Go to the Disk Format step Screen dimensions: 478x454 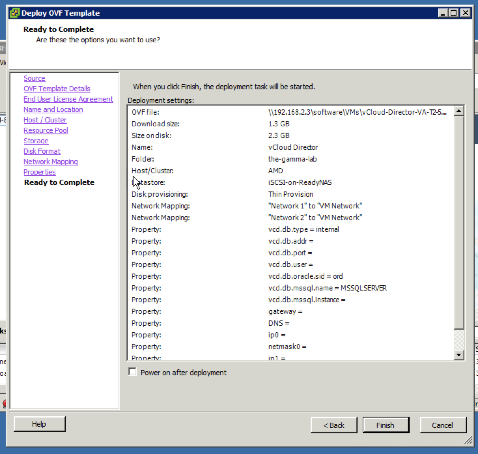pos(42,151)
